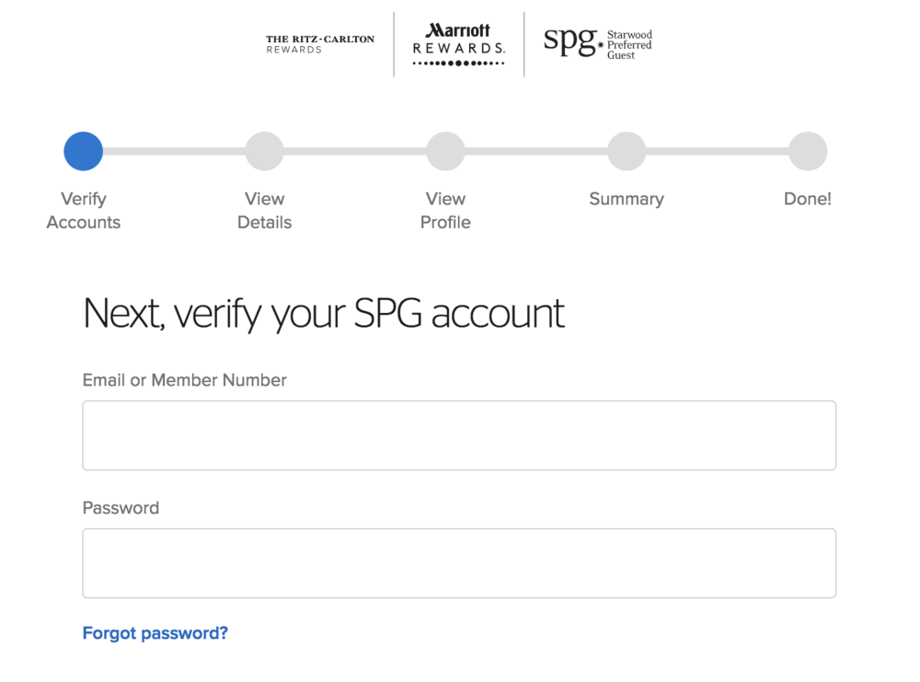This screenshot has height=682, width=920.
Task: Click the Summary step label
Action: (x=627, y=199)
